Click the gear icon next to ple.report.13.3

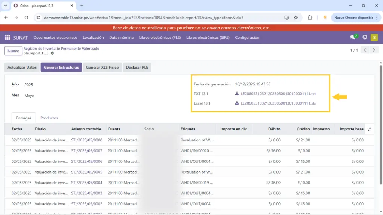pos(52,53)
